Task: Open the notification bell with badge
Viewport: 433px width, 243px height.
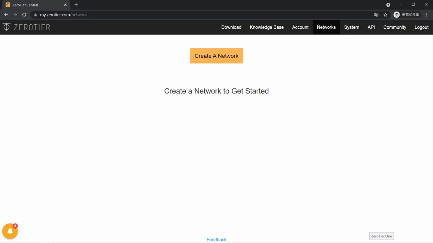Action: pos(10,231)
